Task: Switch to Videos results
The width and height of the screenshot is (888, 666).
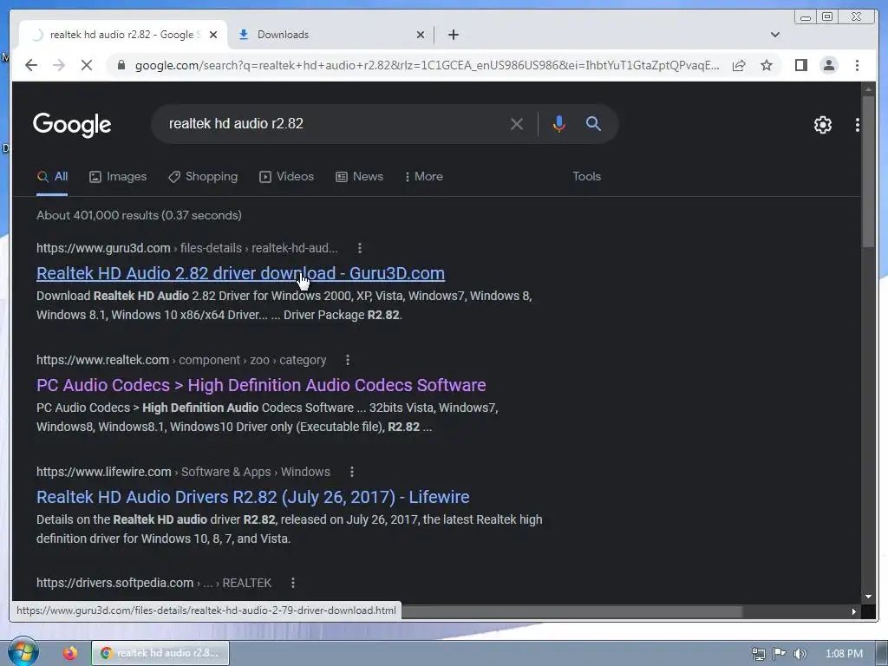Action: (286, 177)
